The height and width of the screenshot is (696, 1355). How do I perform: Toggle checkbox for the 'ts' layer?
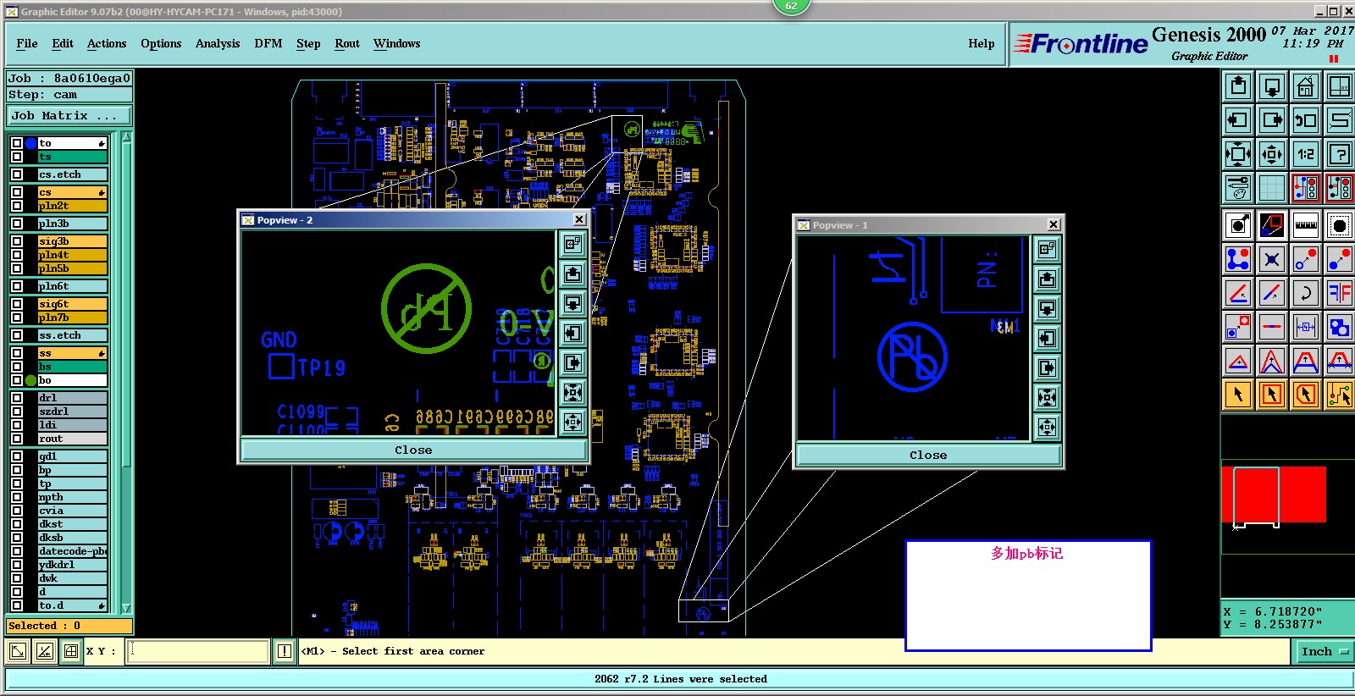point(17,157)
